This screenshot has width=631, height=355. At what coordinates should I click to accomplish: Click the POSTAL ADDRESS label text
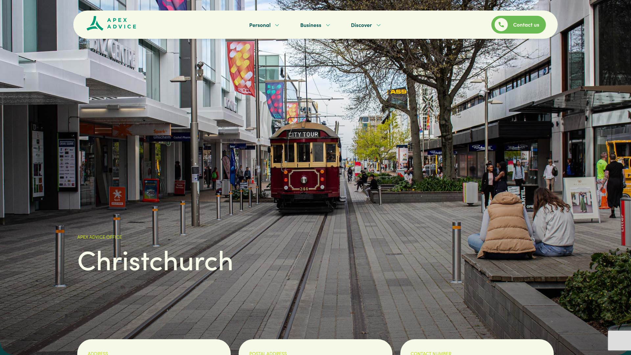tap(268, 353)
